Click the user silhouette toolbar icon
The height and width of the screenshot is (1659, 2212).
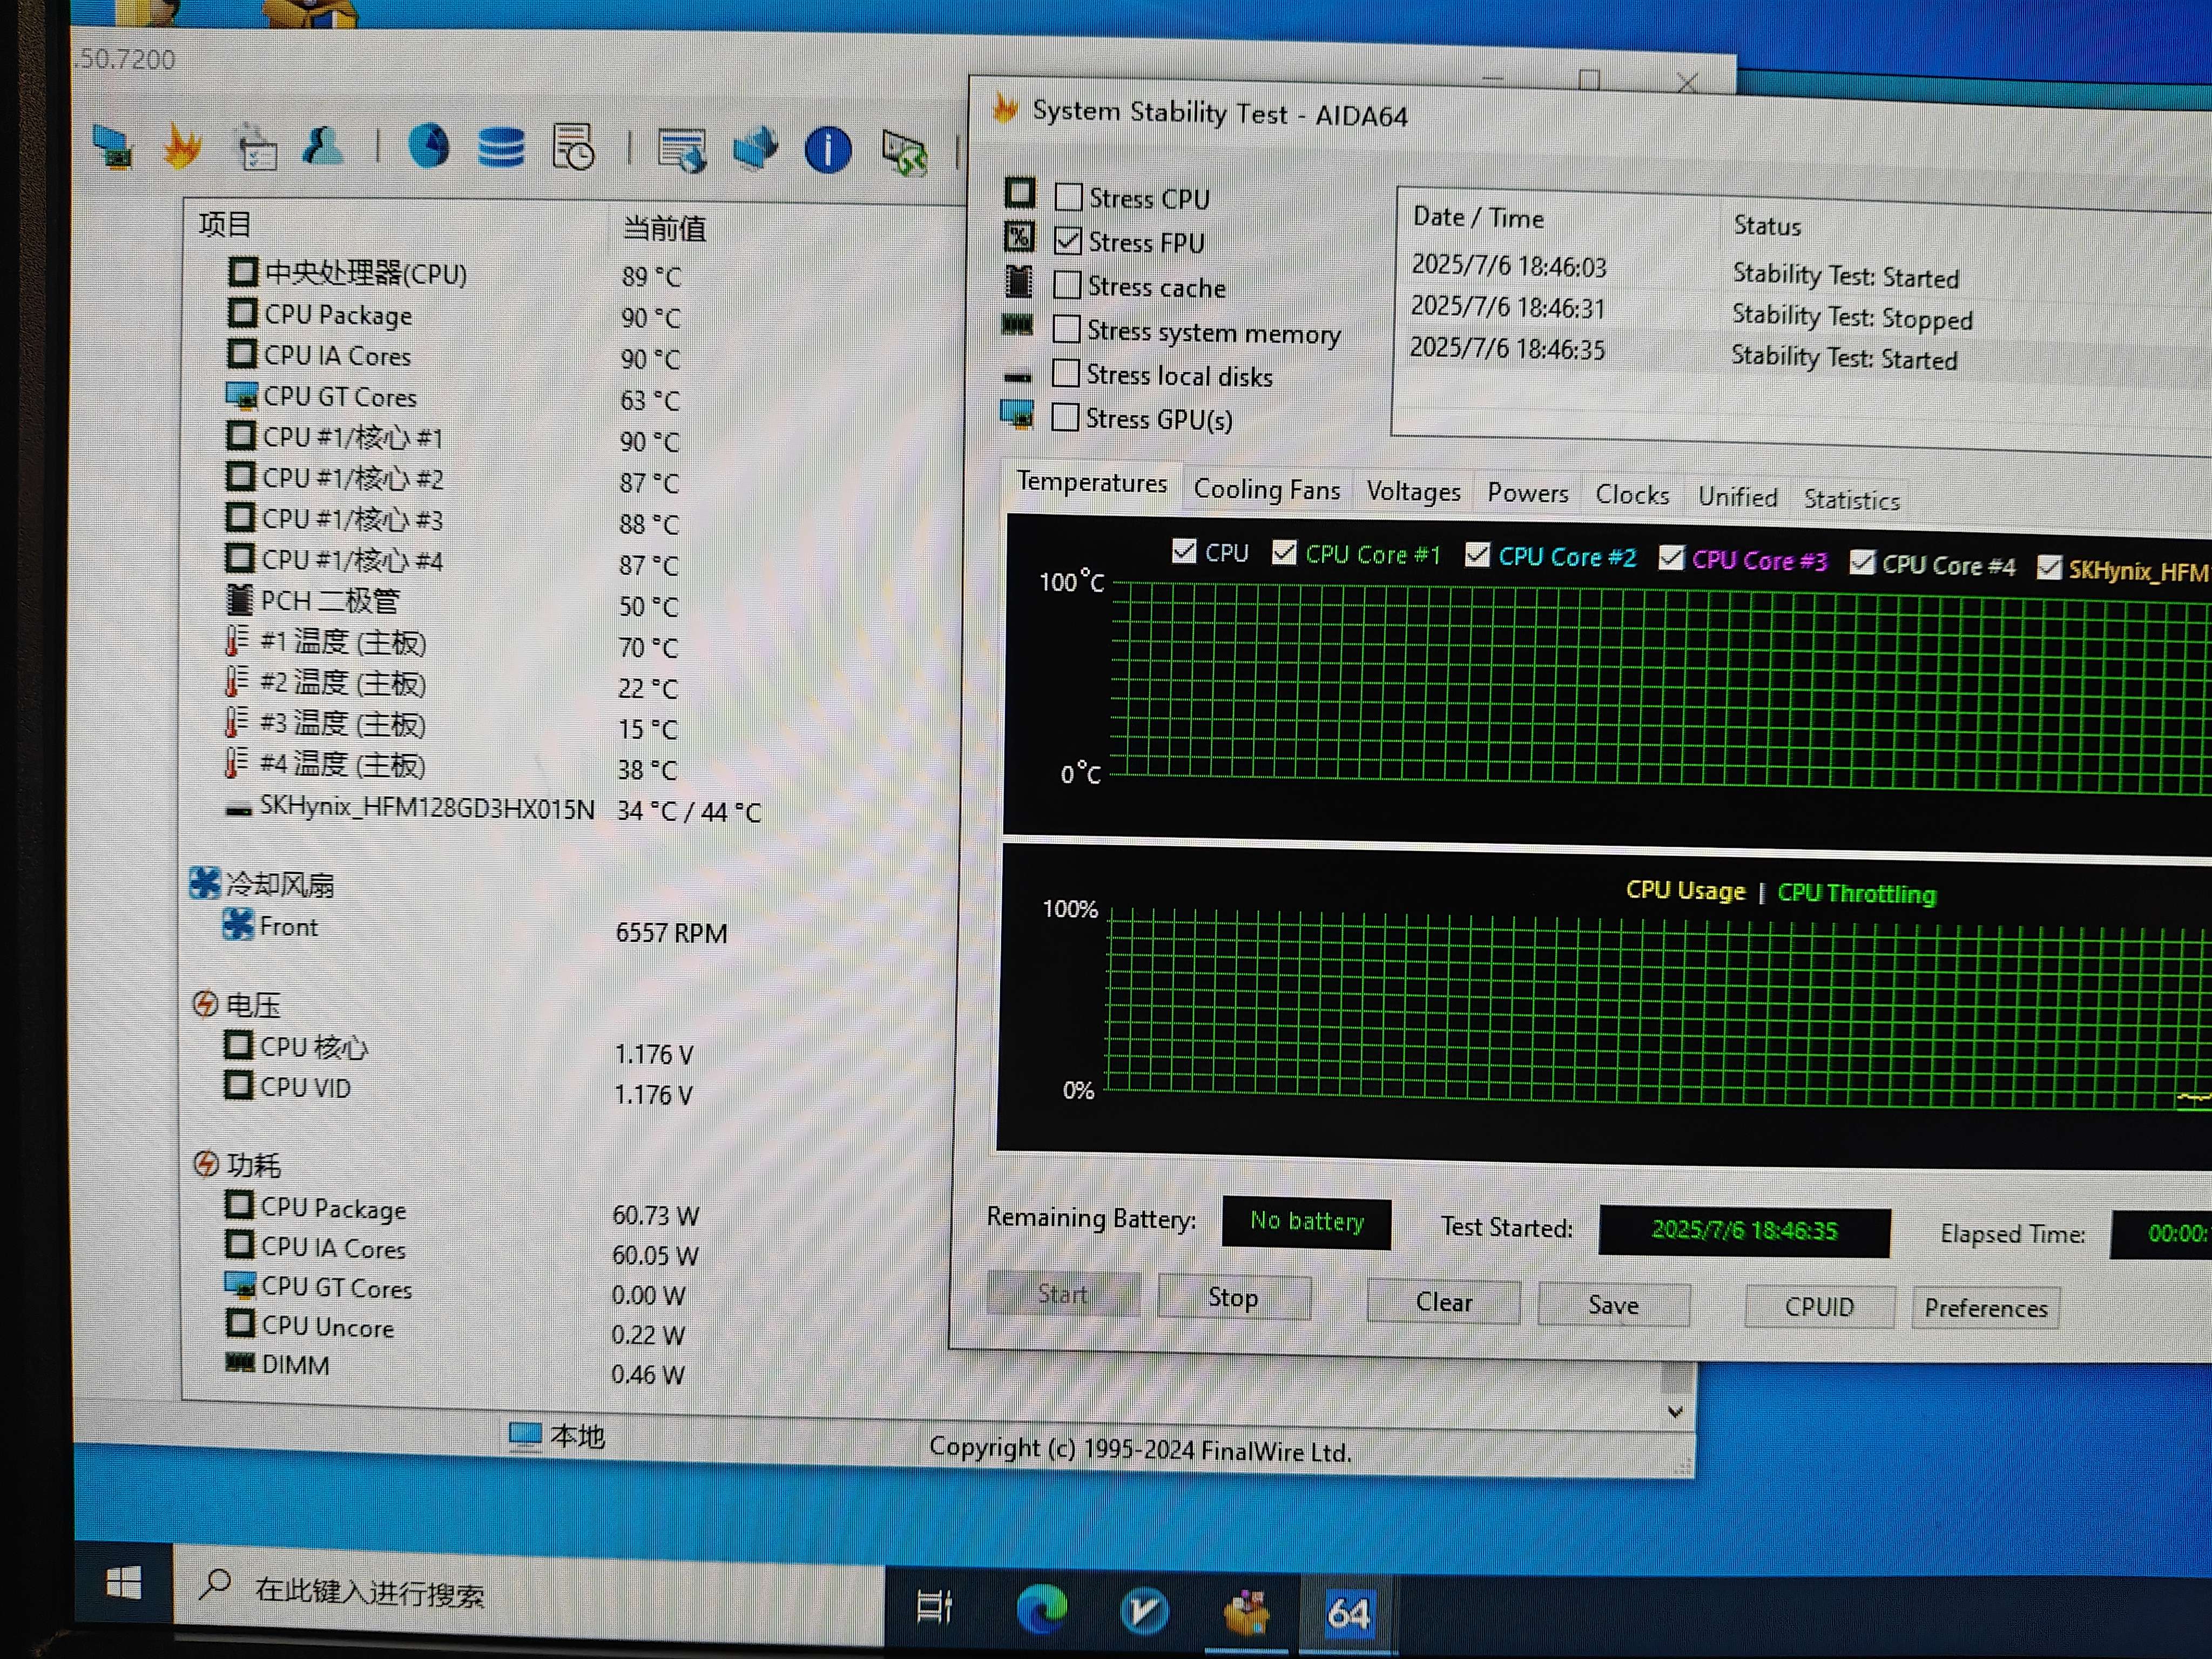click(323, 147)
